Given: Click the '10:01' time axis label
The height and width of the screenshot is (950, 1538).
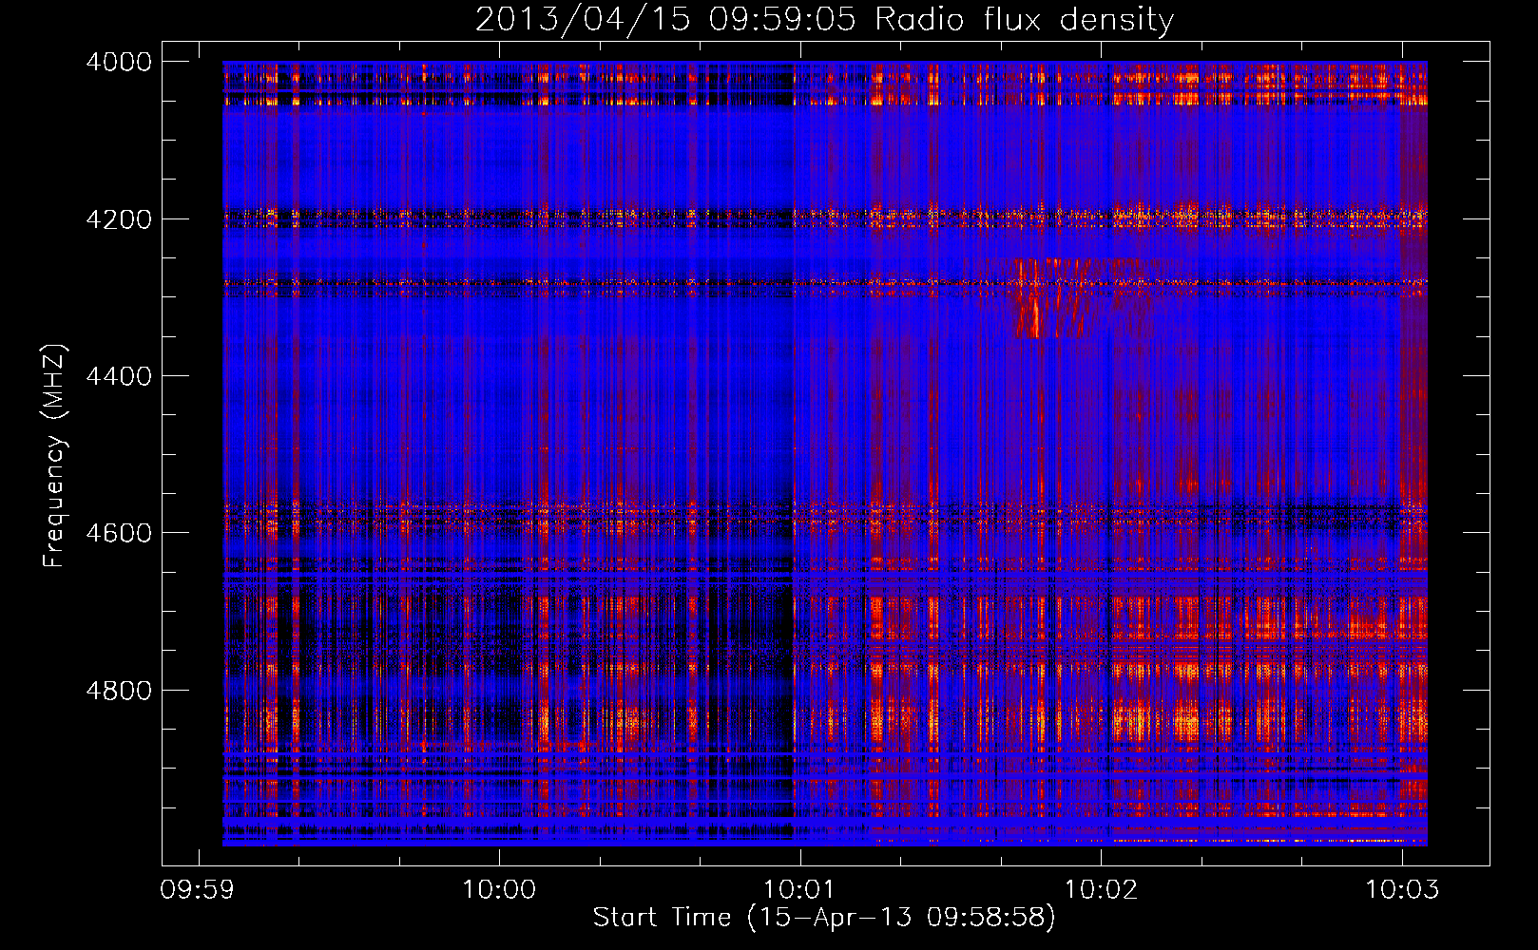Looking at the screenshot, I should point(799,890).
